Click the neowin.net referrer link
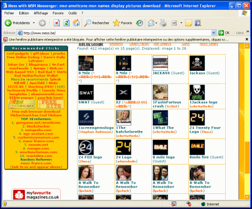 pyautogui.click(x=38, y=145)
